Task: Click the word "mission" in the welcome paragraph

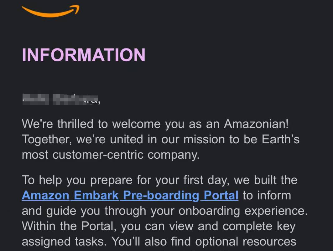Action: tap(204, 140)
